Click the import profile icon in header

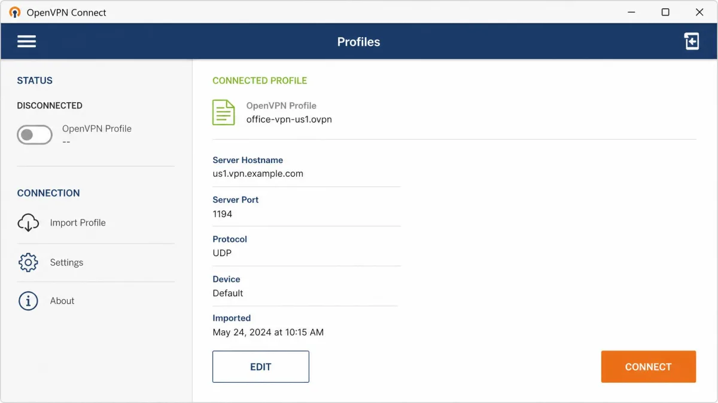pos(692,41)
